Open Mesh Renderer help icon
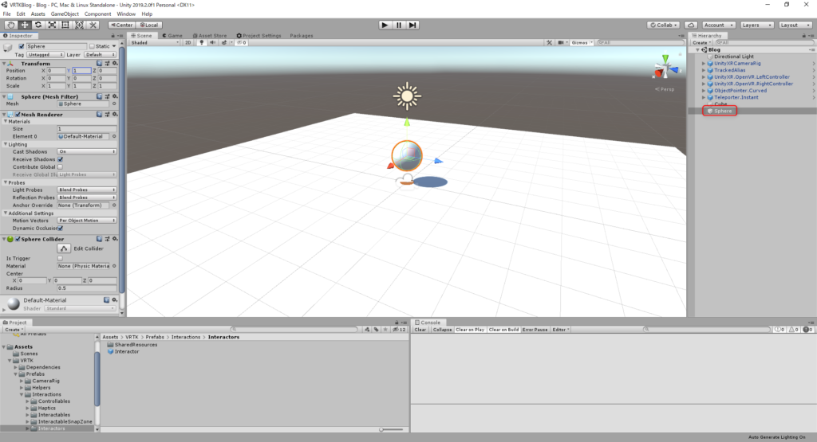 [x=99, y=115]
